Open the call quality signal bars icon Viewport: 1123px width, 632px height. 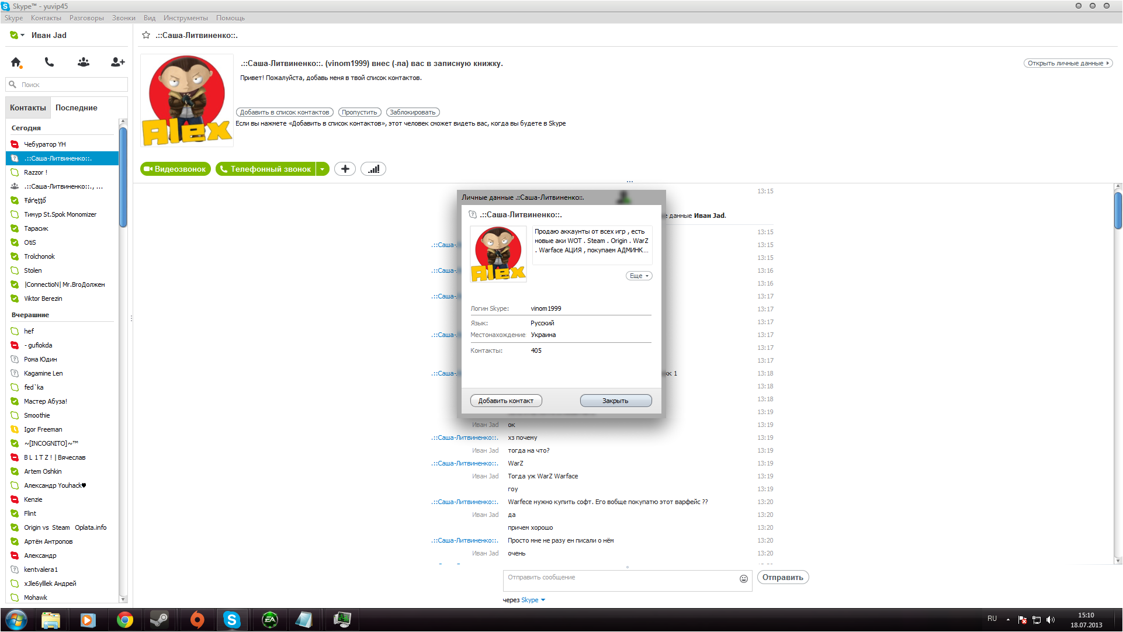[x=373, y=169]
